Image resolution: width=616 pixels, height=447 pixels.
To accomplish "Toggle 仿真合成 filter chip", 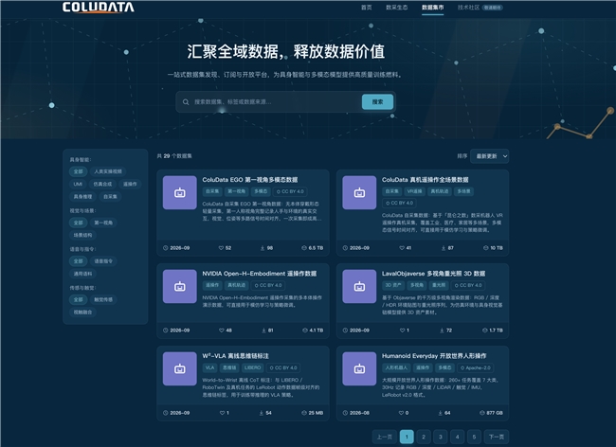I will tap(102, 184).
